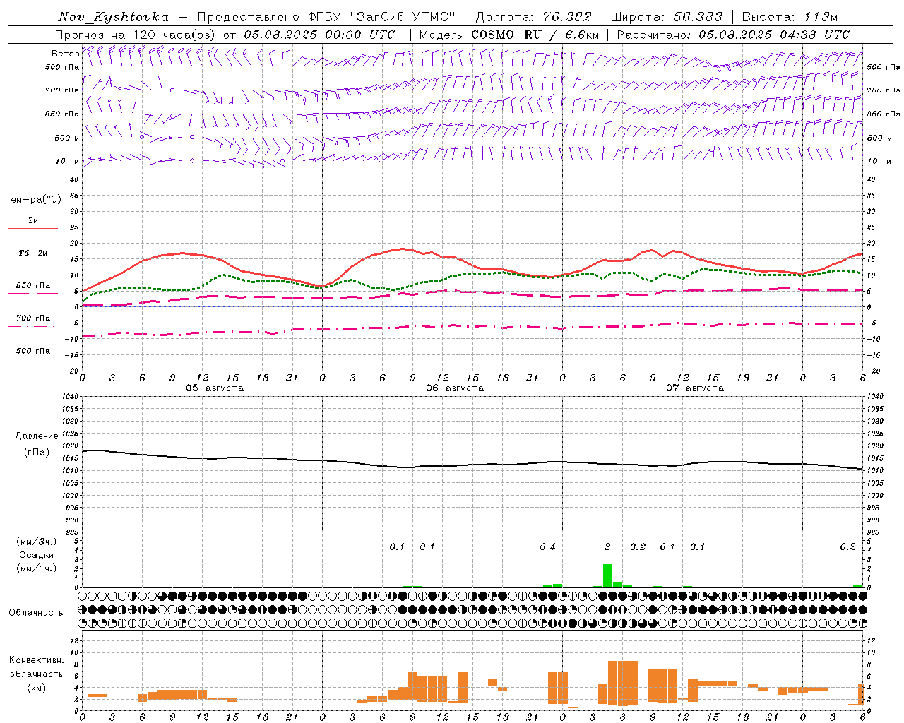Click the Высота: 113м value
This screenshot has height=723, width=904.
click(790, 17)
